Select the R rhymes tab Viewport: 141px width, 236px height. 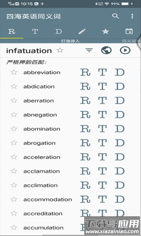(12, 31)
